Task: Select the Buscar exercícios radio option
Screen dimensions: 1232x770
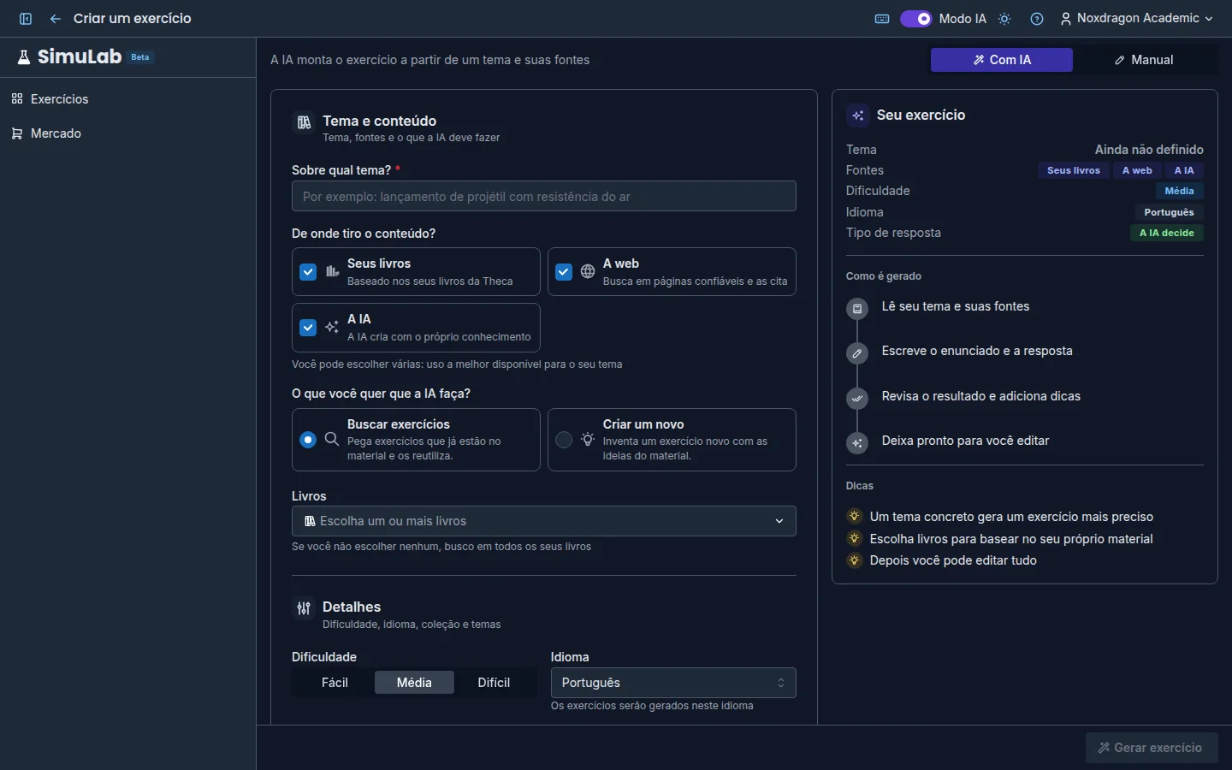Action: (308, 440)
